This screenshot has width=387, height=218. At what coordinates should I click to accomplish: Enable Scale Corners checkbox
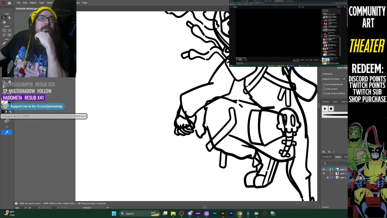[324, 89]
